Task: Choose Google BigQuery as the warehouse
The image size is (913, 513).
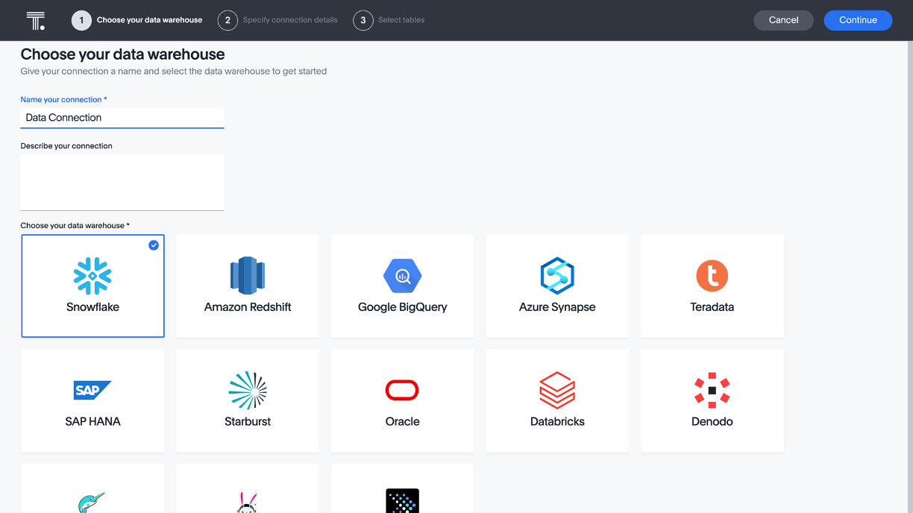Action: tap(402, 286)
